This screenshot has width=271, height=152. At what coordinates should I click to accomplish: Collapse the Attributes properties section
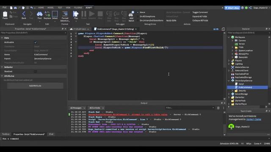[2, 76]
